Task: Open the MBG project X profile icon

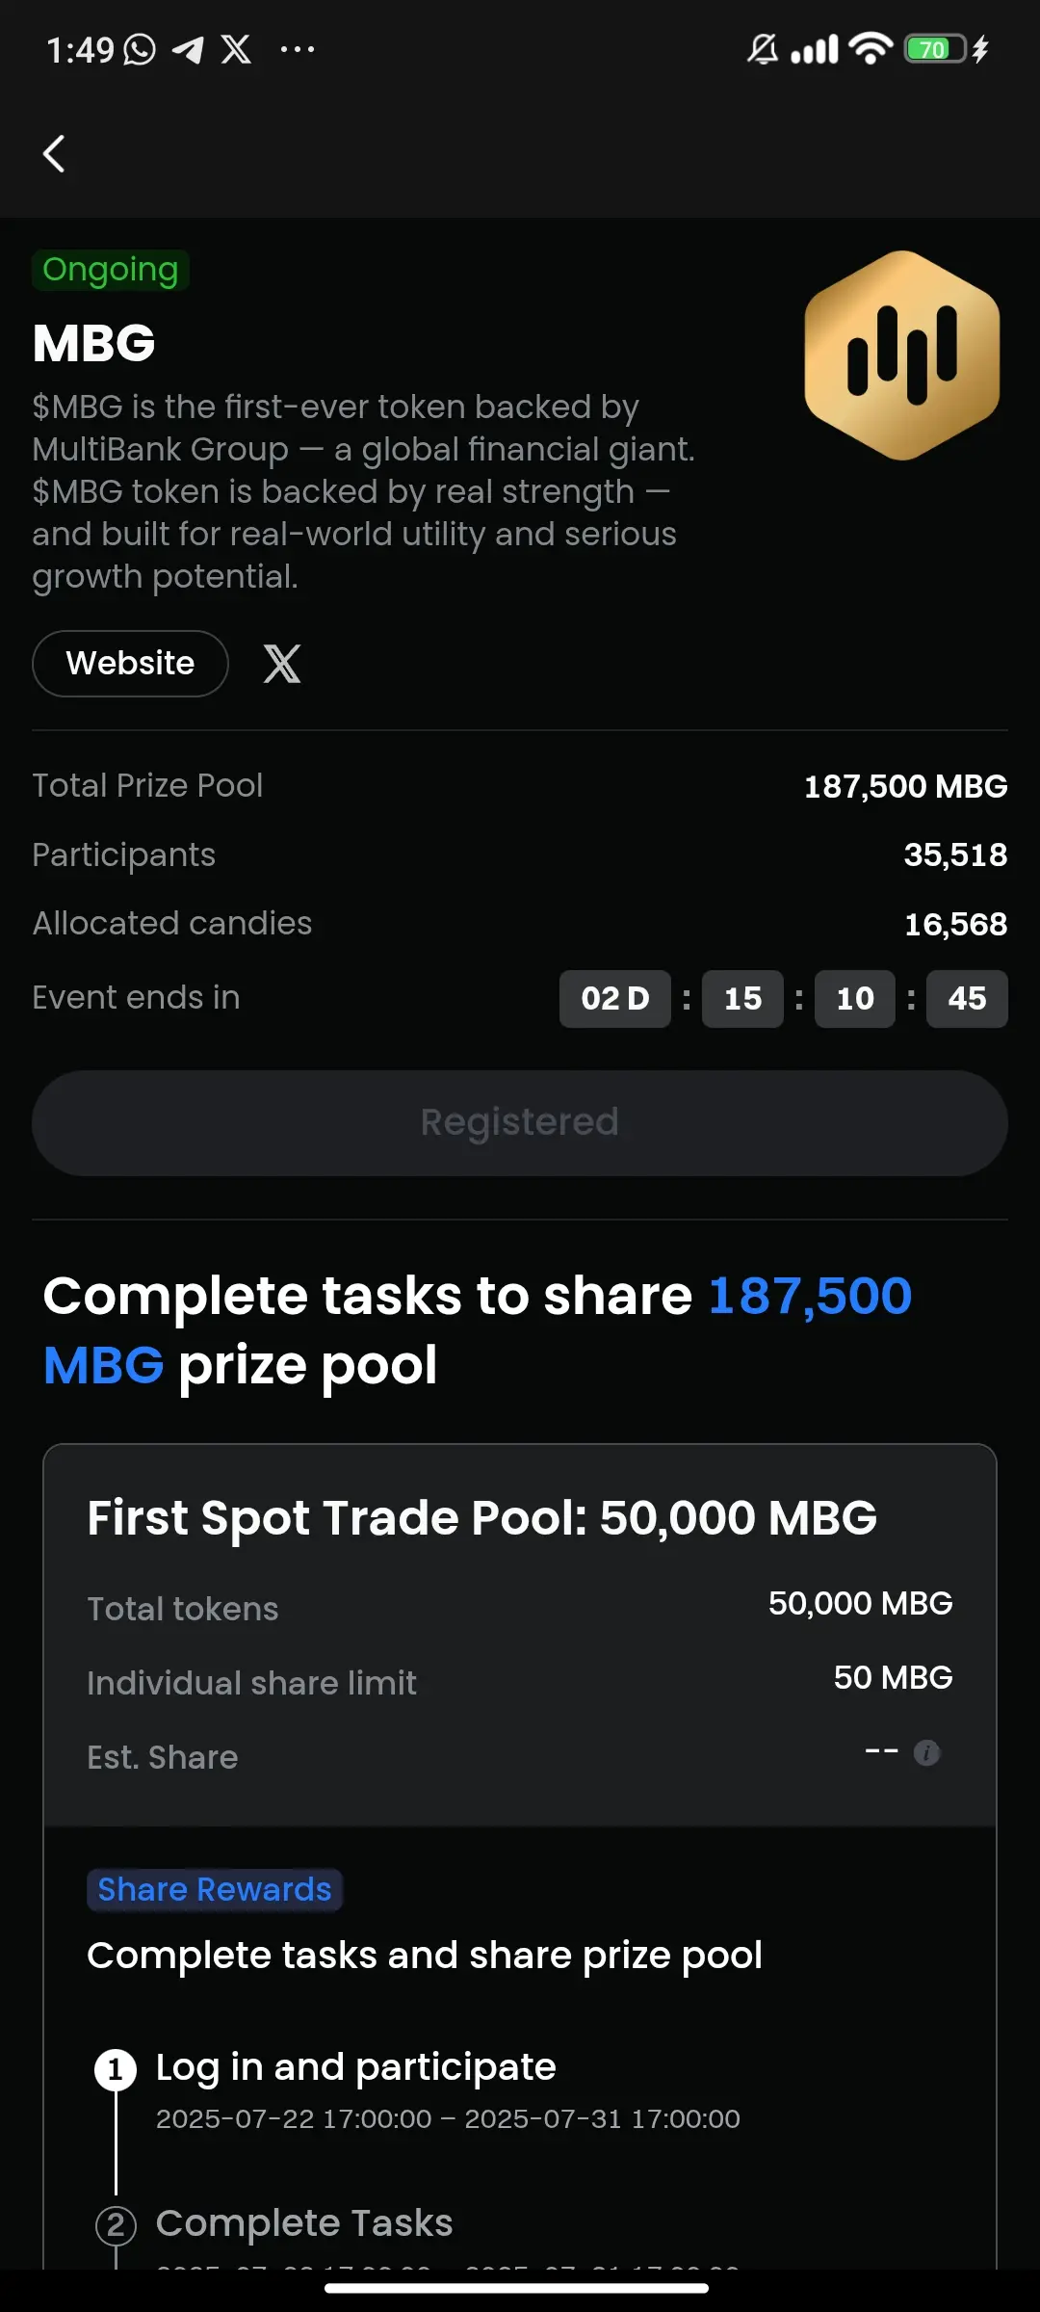Action: [282, 664]
